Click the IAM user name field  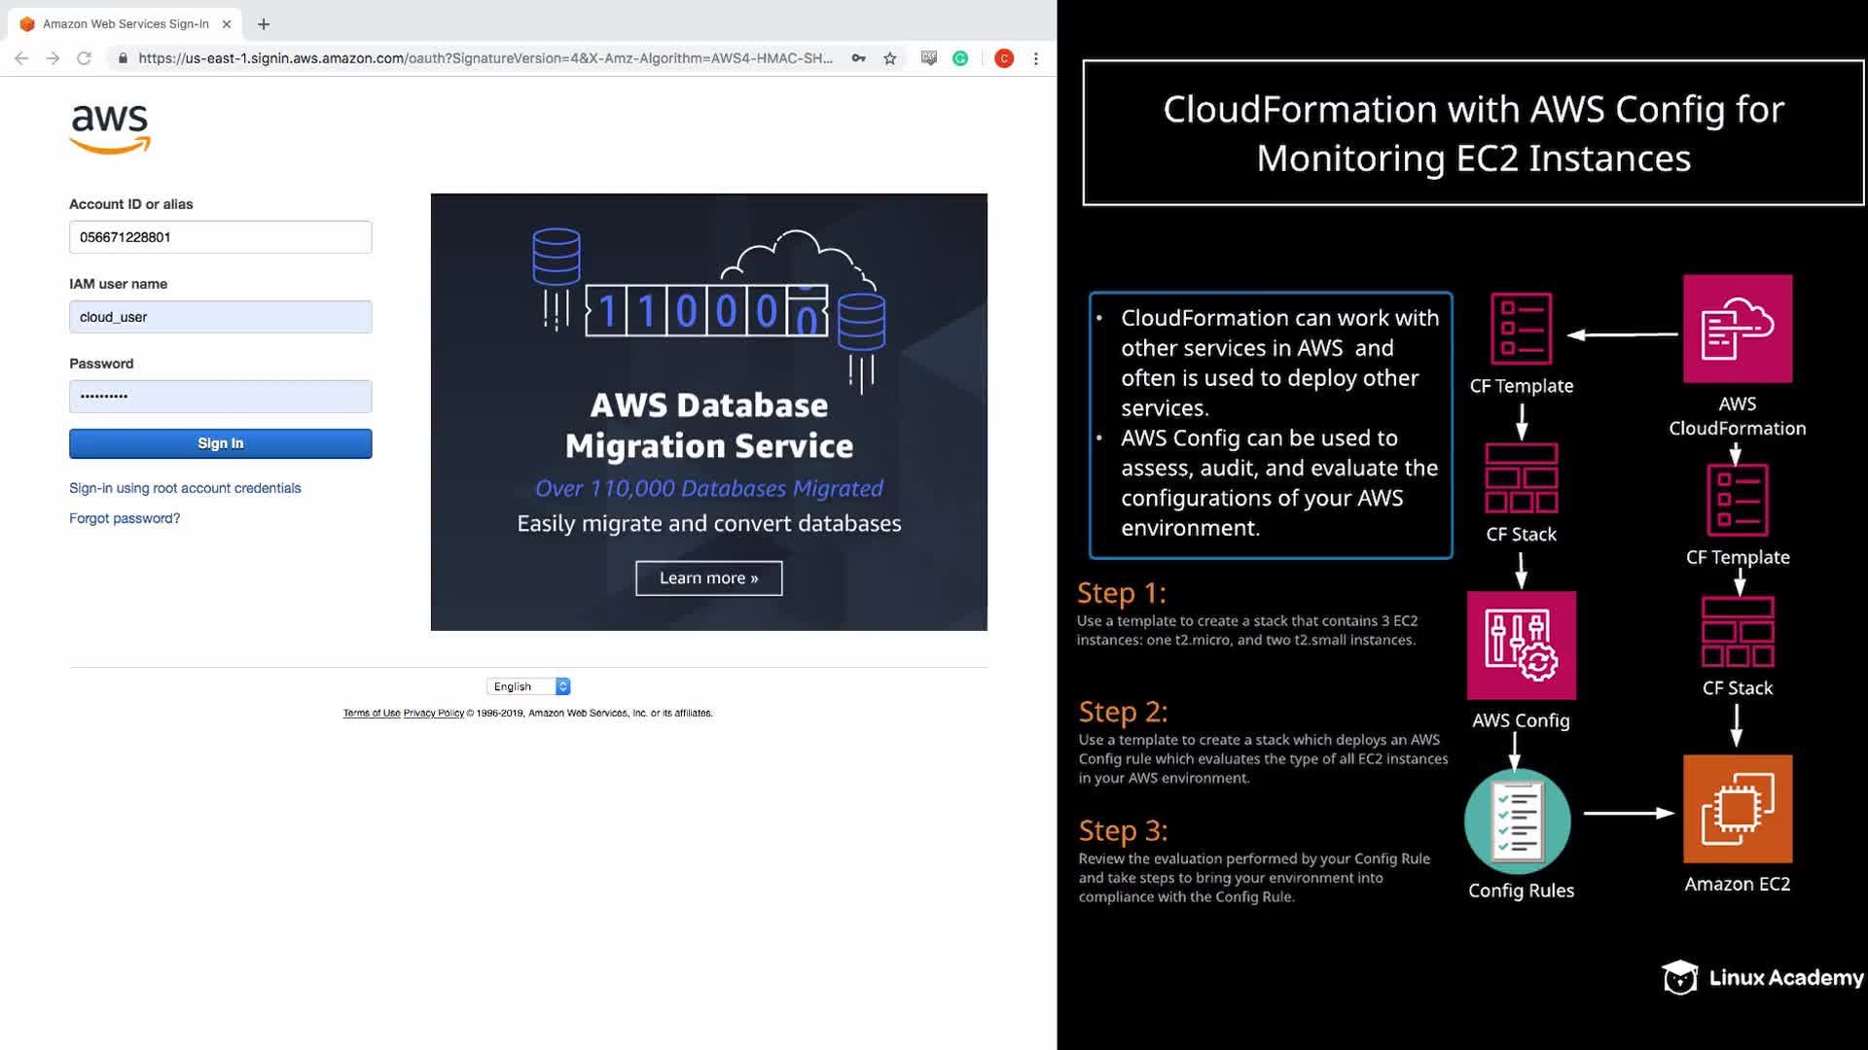pyautogui.click(x=220, y=317)
